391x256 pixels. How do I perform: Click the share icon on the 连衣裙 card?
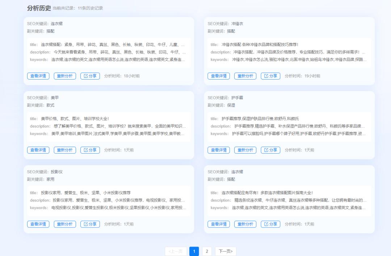point(89,76)
